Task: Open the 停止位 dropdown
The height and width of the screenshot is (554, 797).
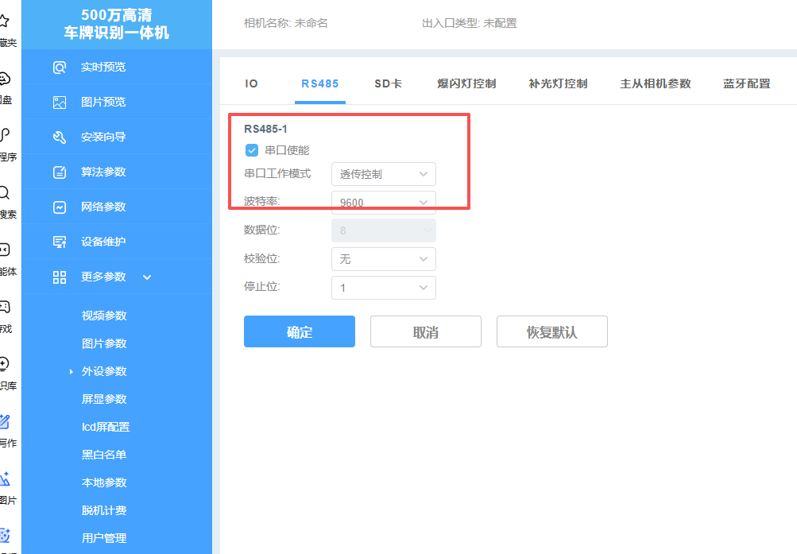Action: point(384,288)
